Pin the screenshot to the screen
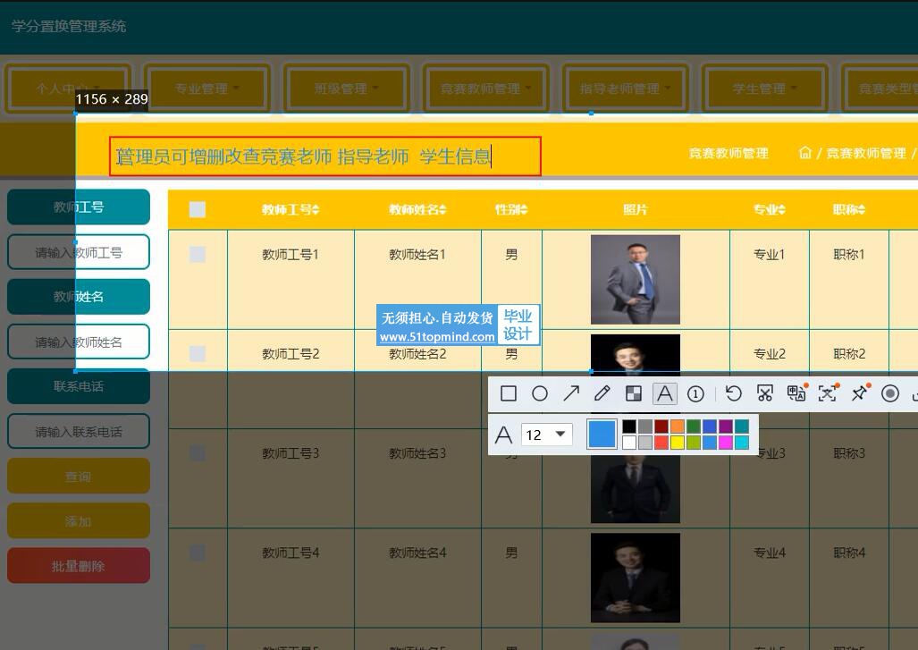 [x=860, y=393]
